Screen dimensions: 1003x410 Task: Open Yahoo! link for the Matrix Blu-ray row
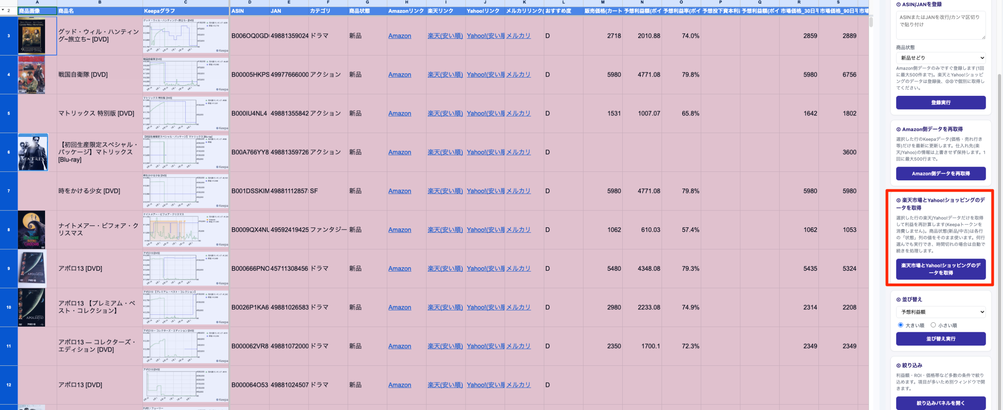[x=485, y=152]
